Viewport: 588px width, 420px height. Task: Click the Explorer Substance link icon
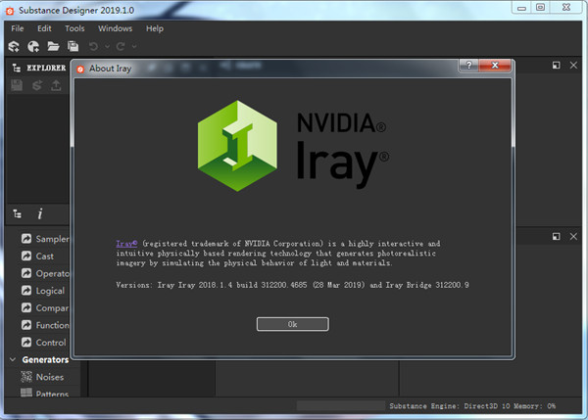coord(37,85)
